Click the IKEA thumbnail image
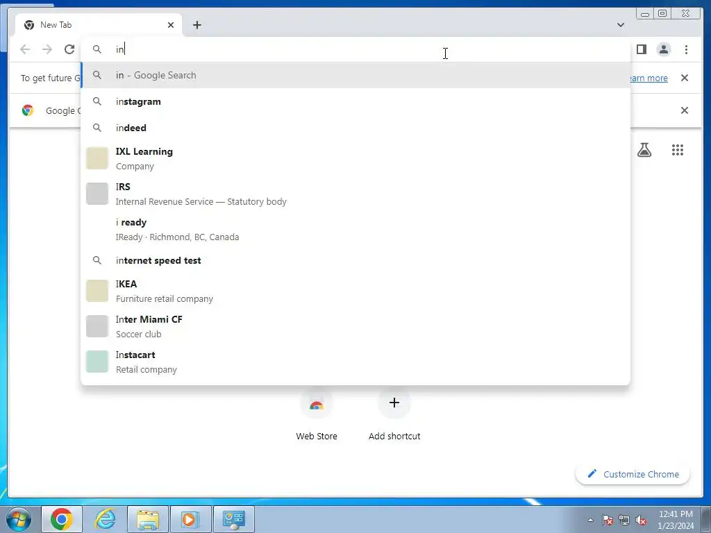The height and width of the screenshot is (533, 711). click(x=97, y=291)
